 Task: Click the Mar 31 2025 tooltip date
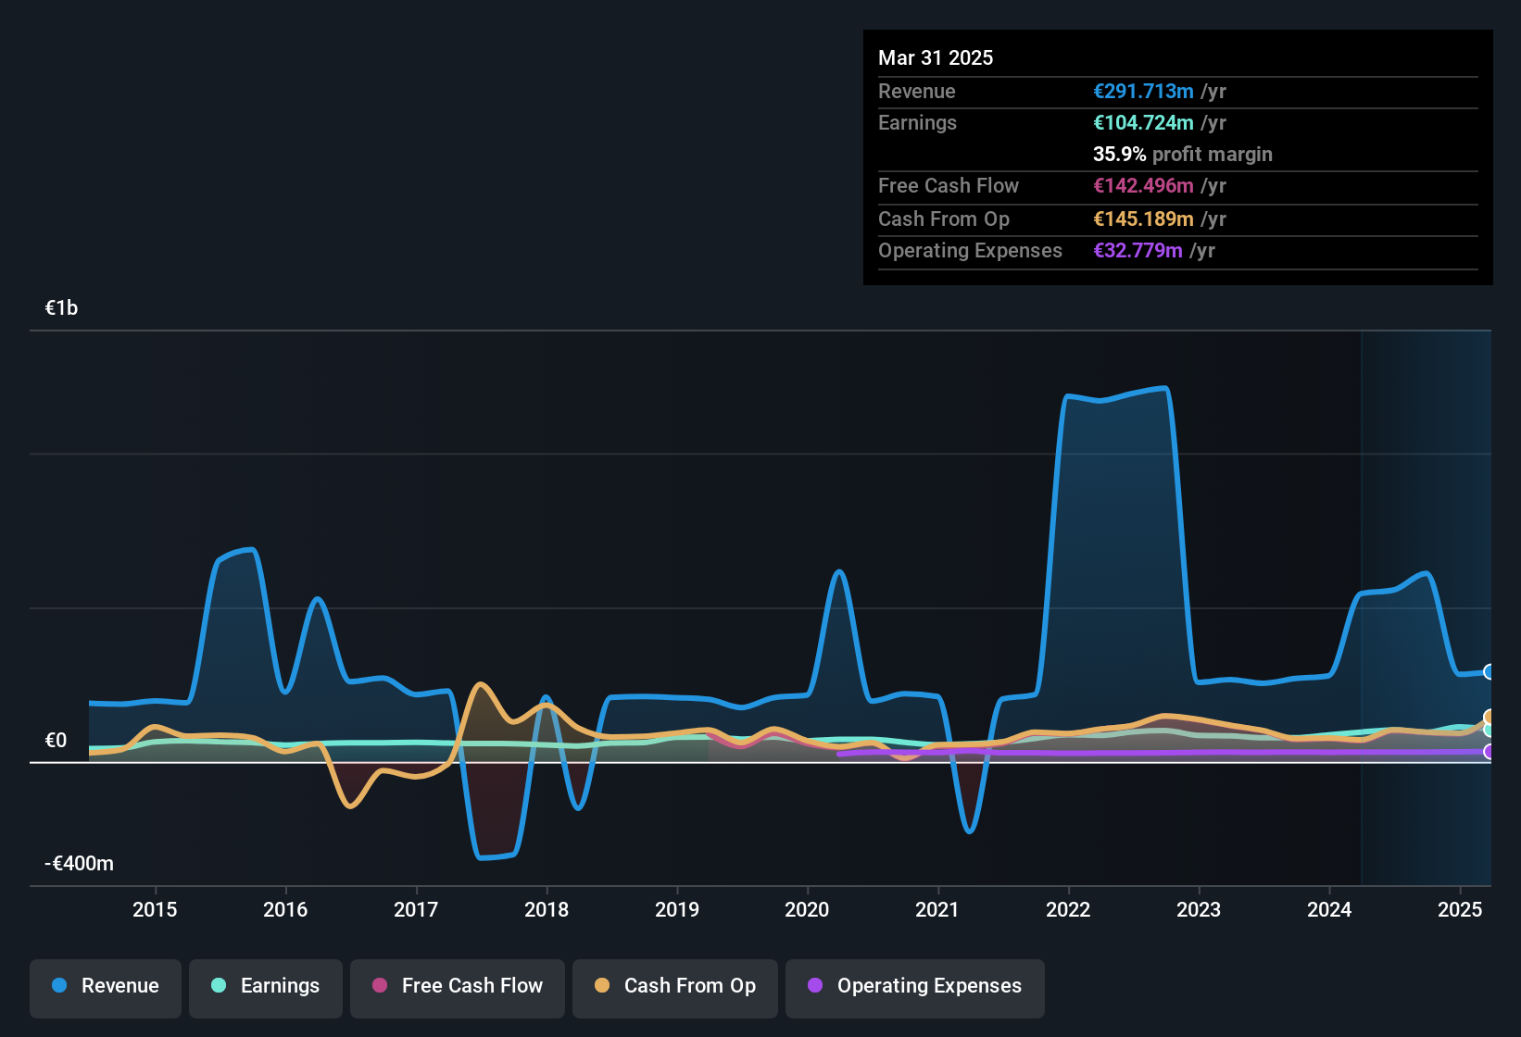(936, 57)
